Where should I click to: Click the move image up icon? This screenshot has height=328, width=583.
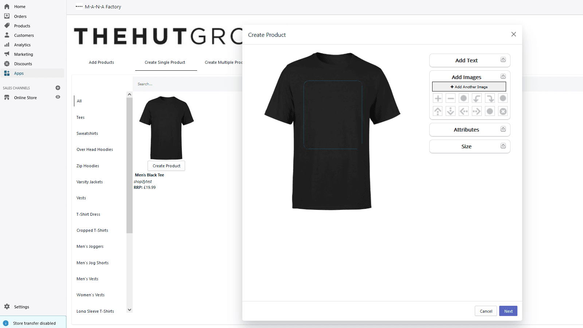point(437,111)
